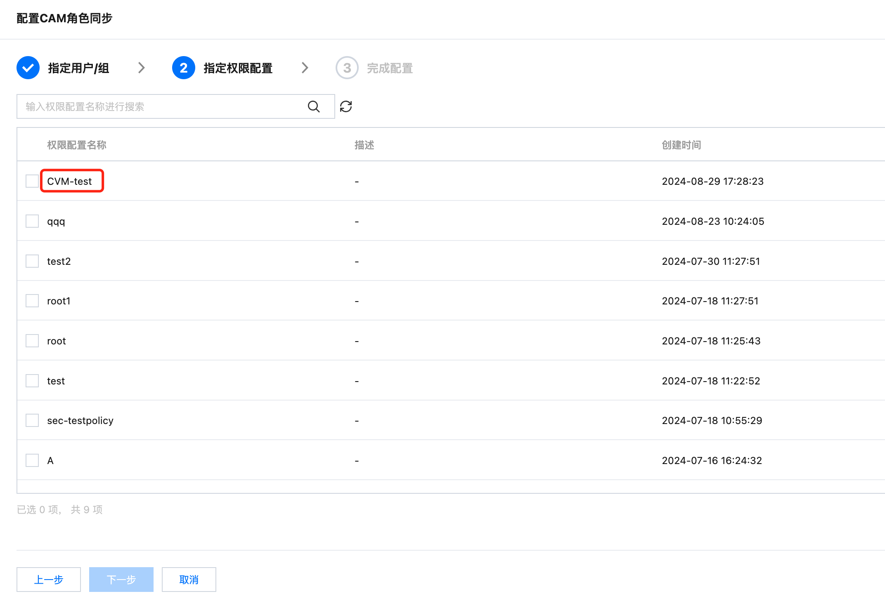The width and height of the screenshot is (885, 608).
Task: Select the 完成配置 step label
Action: click(390, 68)
